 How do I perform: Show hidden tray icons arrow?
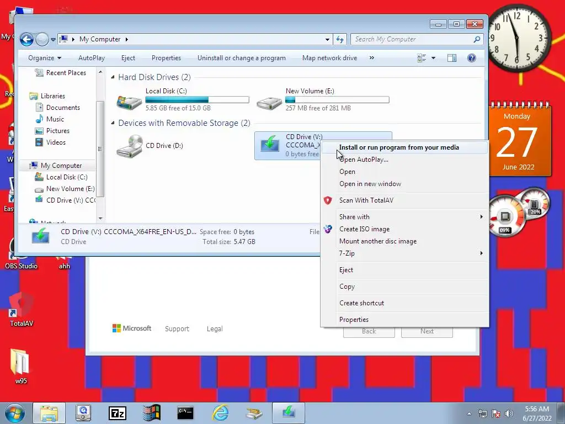pos(469,414)
